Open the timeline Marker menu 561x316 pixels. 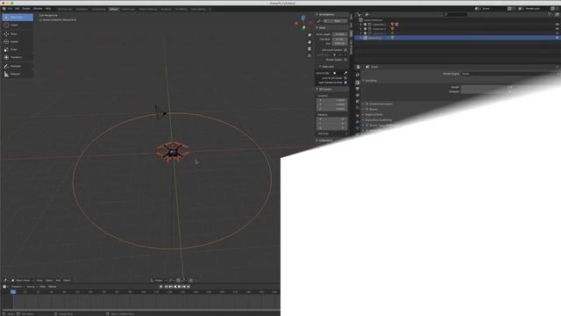pos(53,287)
